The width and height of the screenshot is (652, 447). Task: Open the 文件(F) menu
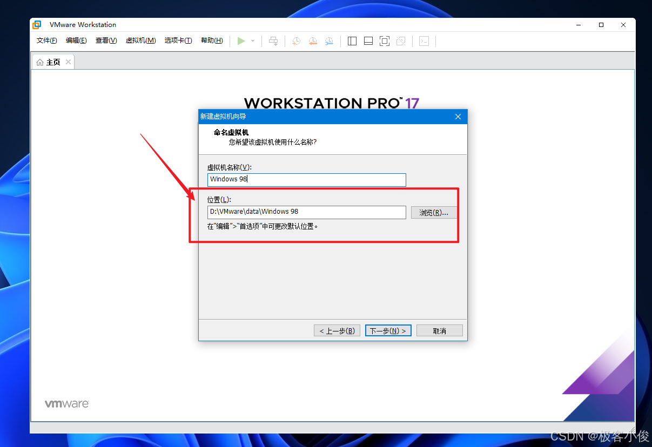click(x=47, y=40)
